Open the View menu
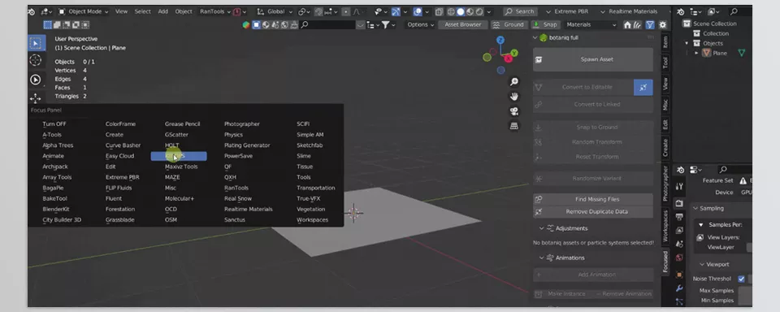Viewport: 780px width, 312px height. tap(121, 11)
